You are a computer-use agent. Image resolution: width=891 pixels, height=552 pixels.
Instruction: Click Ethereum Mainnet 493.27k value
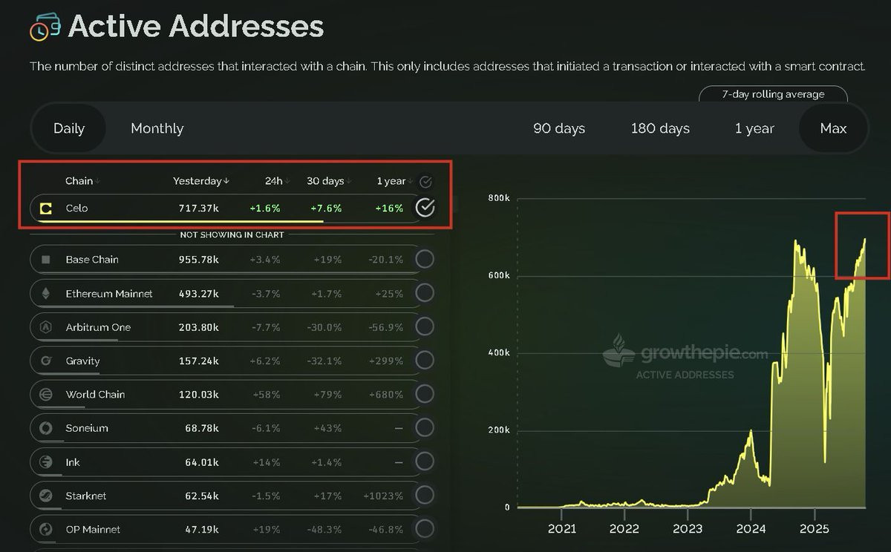198,294
